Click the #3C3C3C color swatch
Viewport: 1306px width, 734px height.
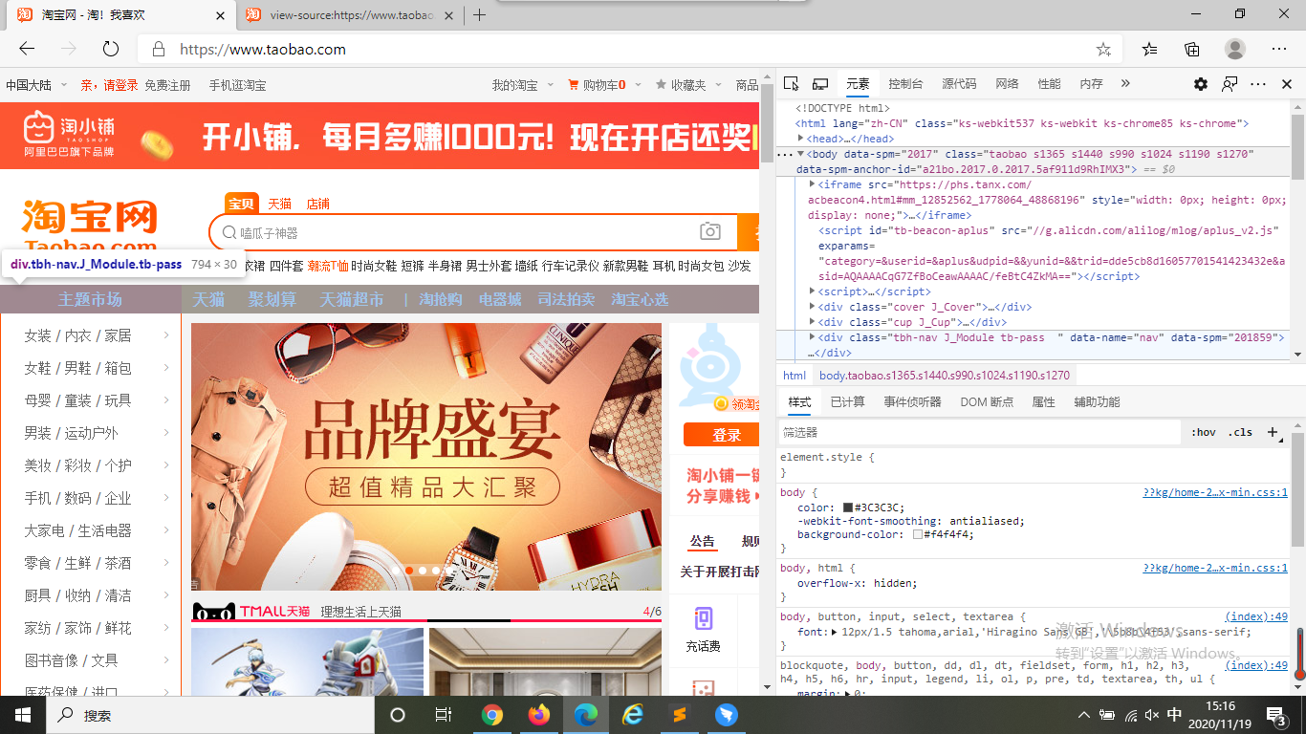coord(847,507)
